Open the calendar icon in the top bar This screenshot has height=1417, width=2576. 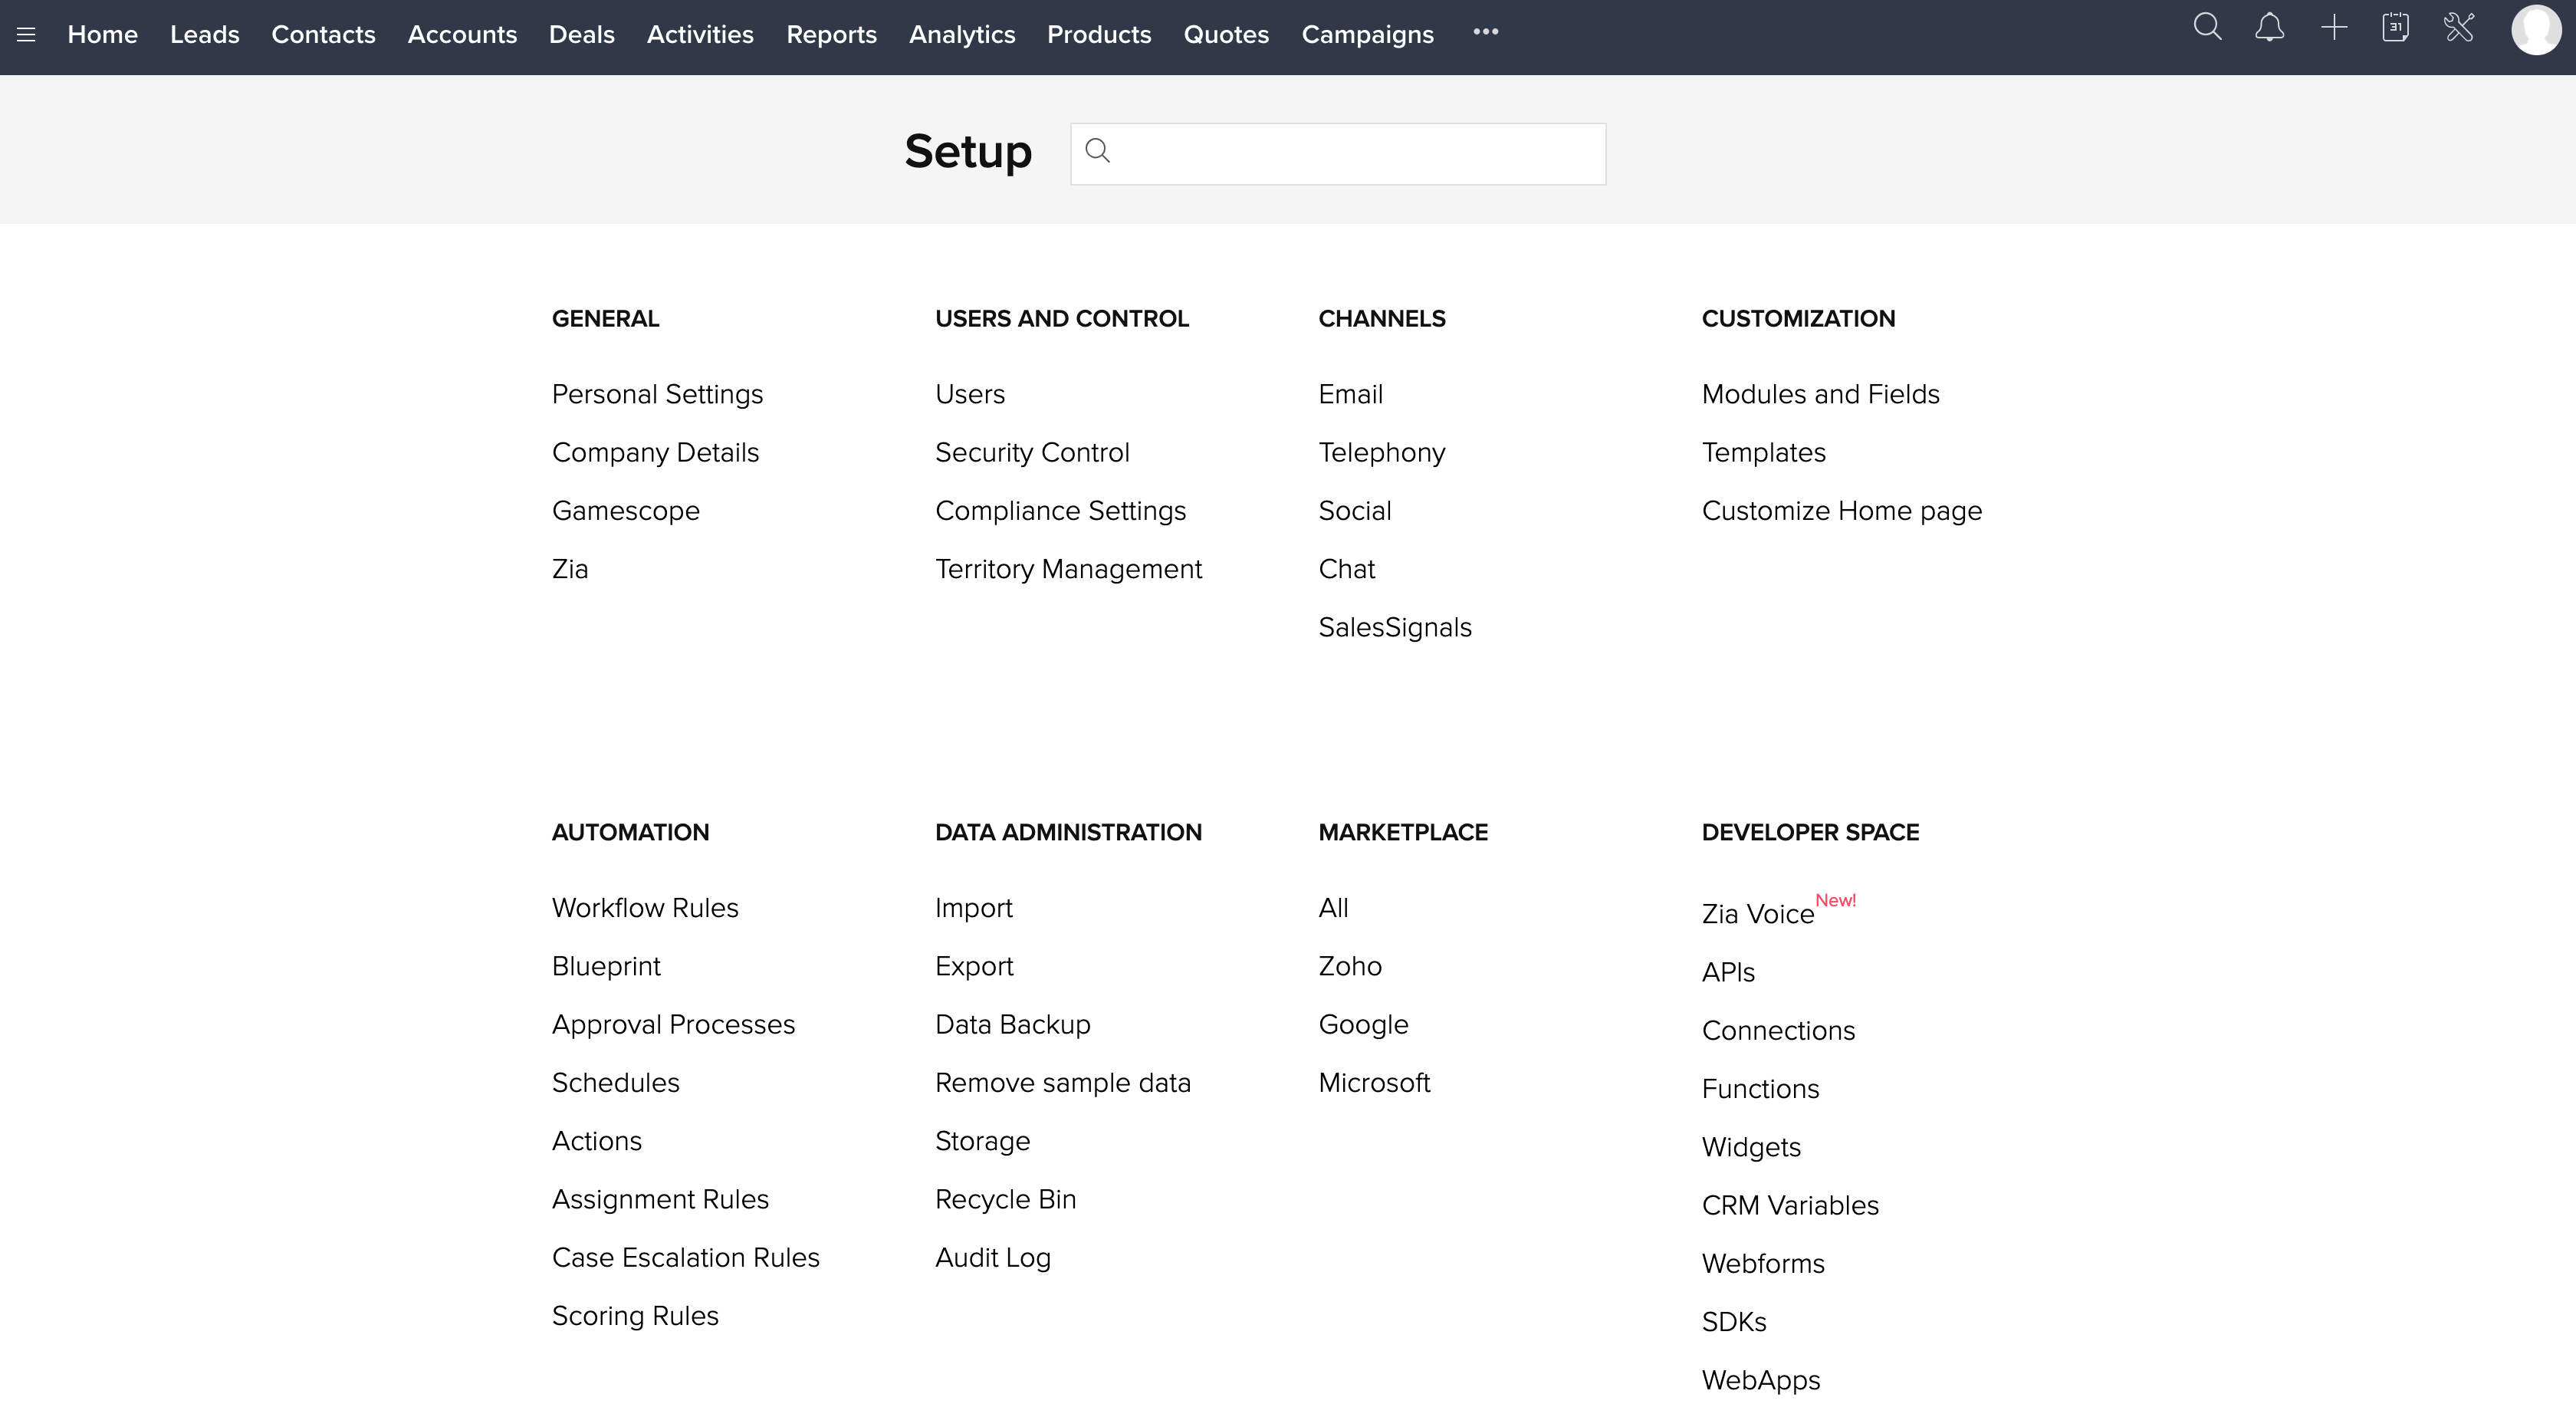pos(2395,28)
